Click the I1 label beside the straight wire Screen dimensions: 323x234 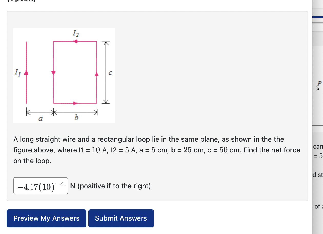(x=18, y=73)
